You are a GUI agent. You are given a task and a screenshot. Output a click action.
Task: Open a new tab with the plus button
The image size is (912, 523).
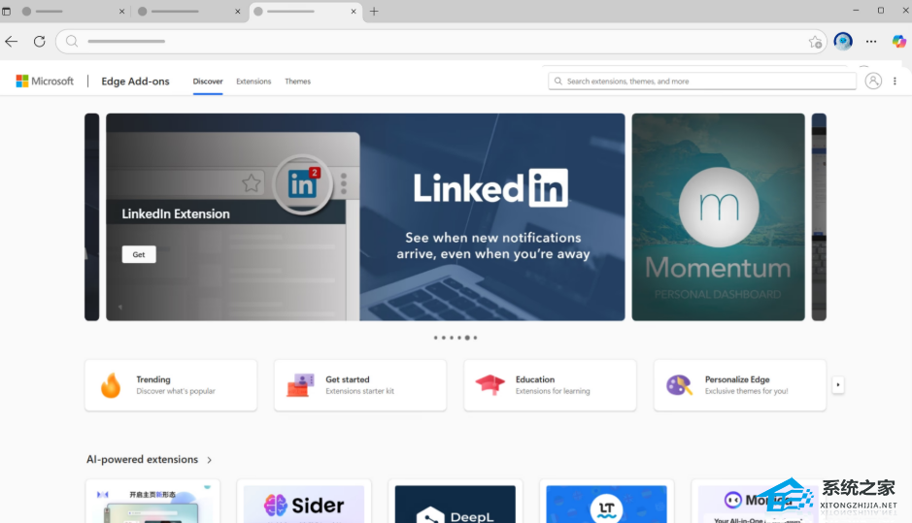point(374,11)
